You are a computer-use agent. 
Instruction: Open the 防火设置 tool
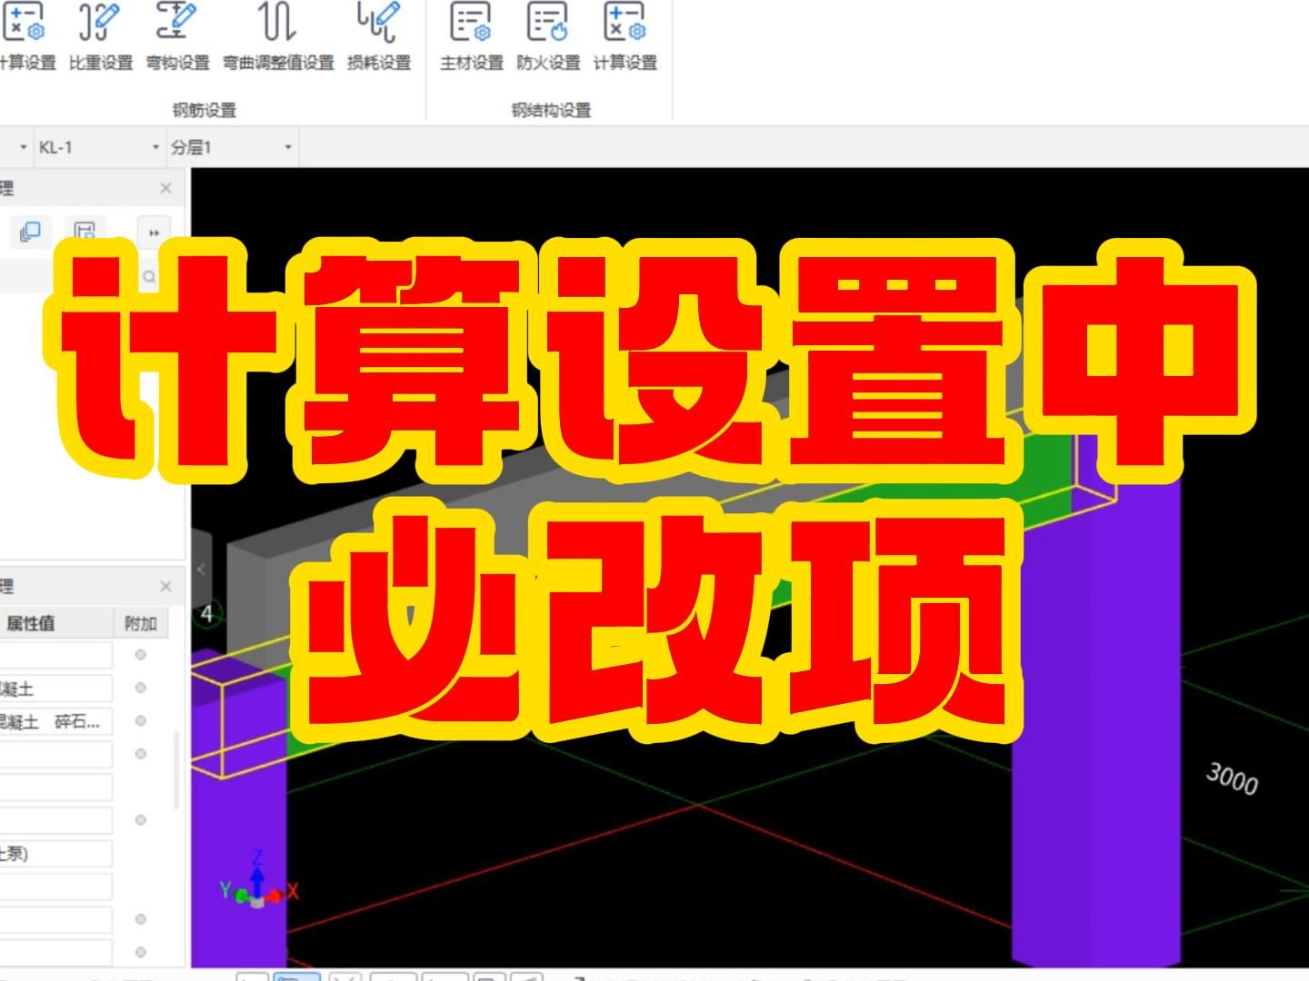click(547, 36)
